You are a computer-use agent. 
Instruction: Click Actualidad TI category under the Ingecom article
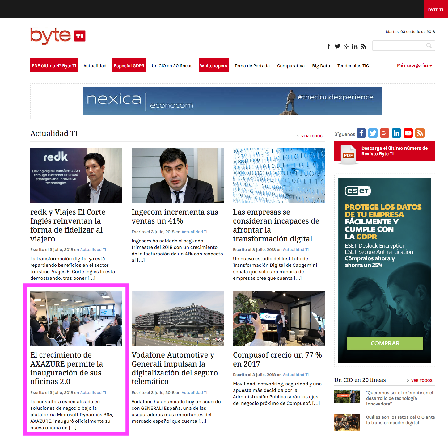pyautogui.click(x=194, y=232)
